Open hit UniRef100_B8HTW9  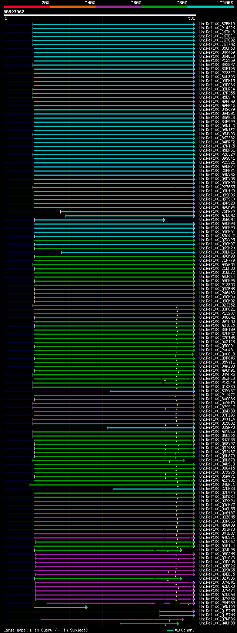[x=217, y=330]
